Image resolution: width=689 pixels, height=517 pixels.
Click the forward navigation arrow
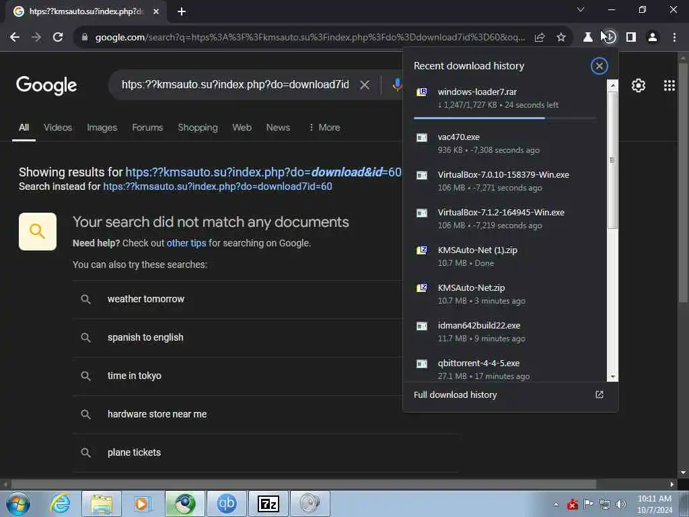pyautogui.click(x=36, y=38)
